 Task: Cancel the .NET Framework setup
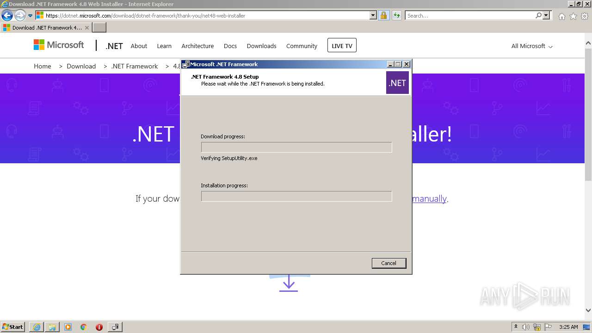tap(389, 263)
